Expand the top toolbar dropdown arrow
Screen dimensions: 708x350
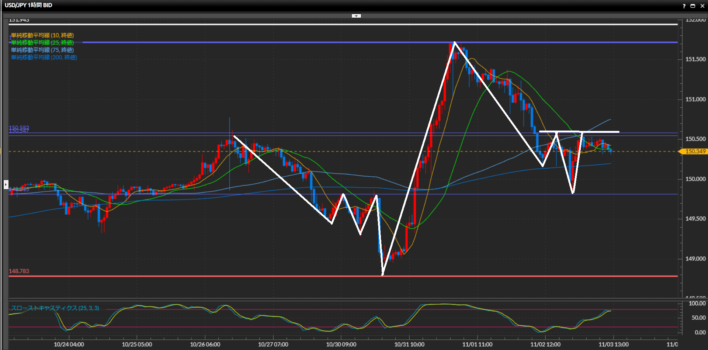356,16
